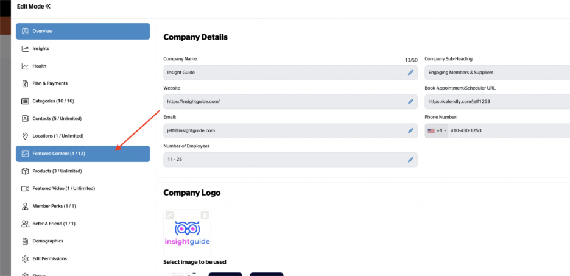Screen dimensions: 570x276
Task: Click the Company Sub-Heading field
Action: [496, 73]
